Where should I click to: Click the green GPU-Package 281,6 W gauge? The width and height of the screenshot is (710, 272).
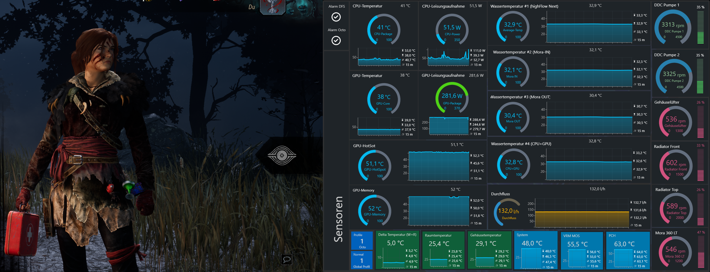coord(452,98)
